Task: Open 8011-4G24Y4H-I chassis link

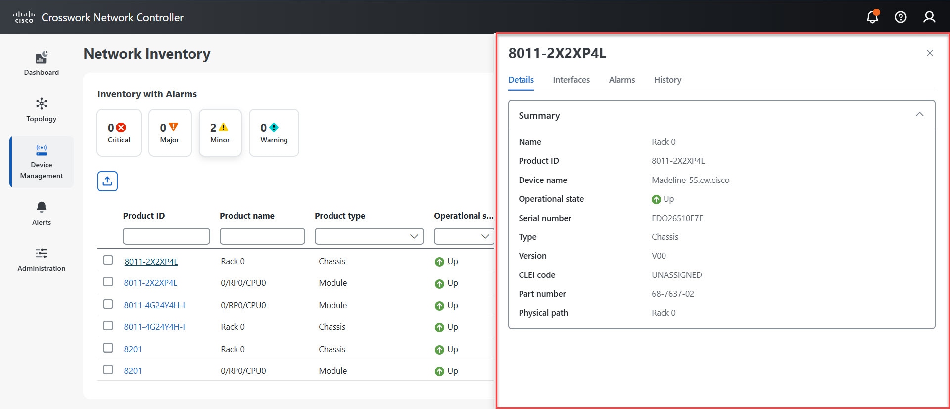Action: point(154,327)
